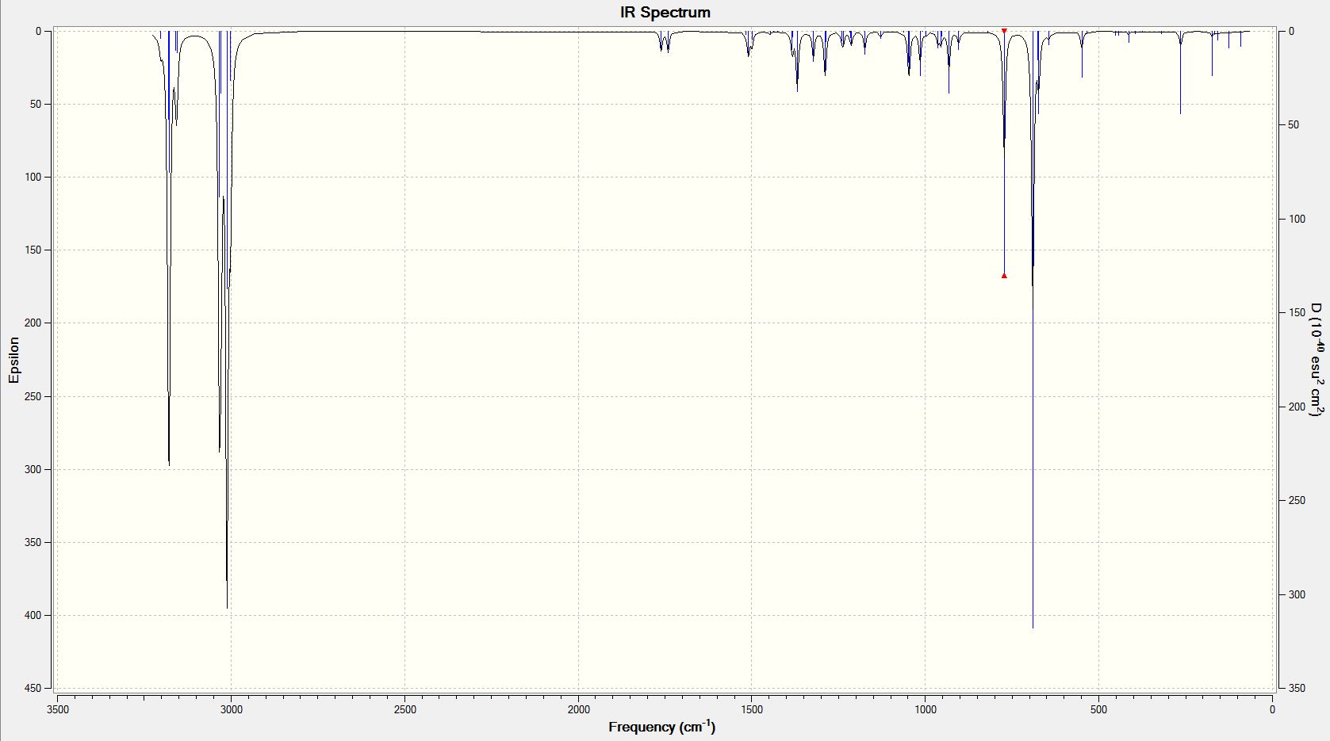The image size is (1330, 741).
Task: Click the 250 tick on the D axis
Action: point(1297,500)
